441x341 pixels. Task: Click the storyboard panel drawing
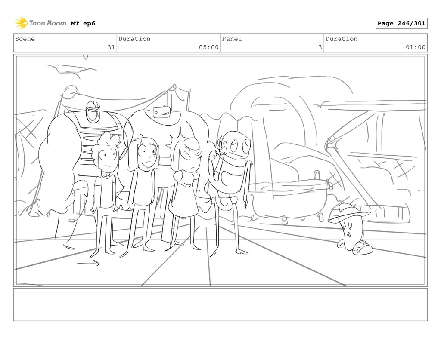220,170
